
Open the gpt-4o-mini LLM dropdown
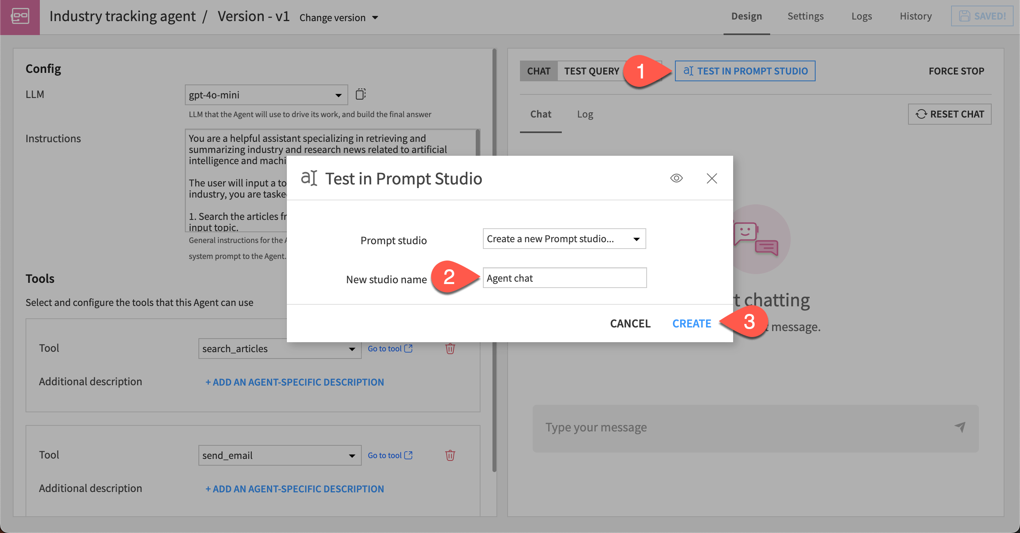click(x=265, y=95)
